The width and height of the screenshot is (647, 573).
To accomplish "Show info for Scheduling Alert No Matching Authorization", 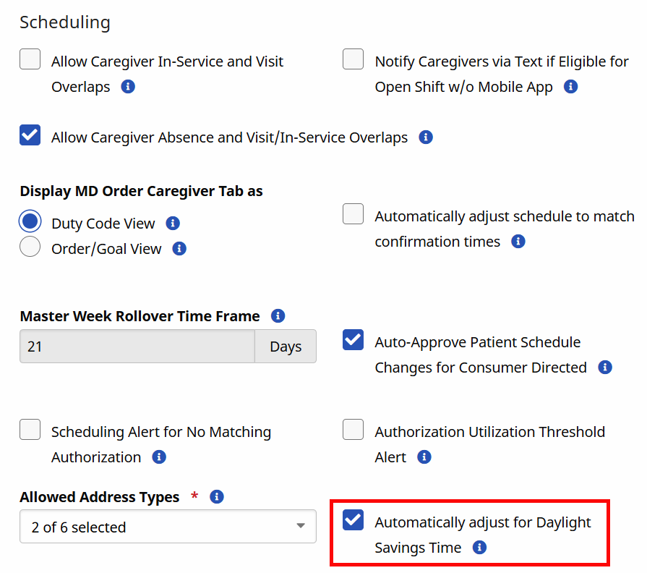I will [x=159, y=457].
